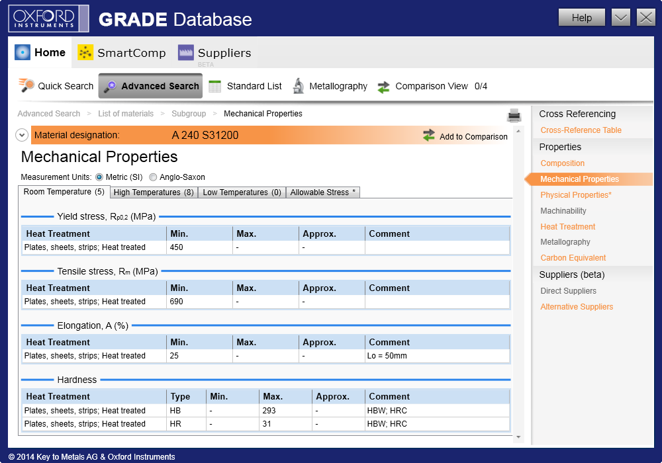
Task: Click the Tensile stress Min. value 690
Action: coord(177,302)
